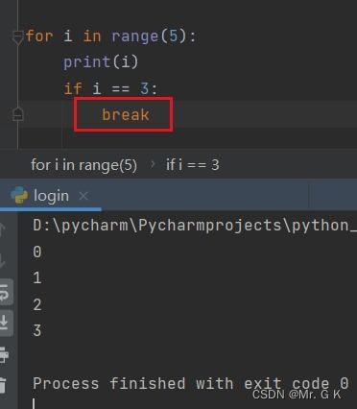Screen dimensions: 357x409
Task: Close the login run tab
Action: click(x=83, y=196)
